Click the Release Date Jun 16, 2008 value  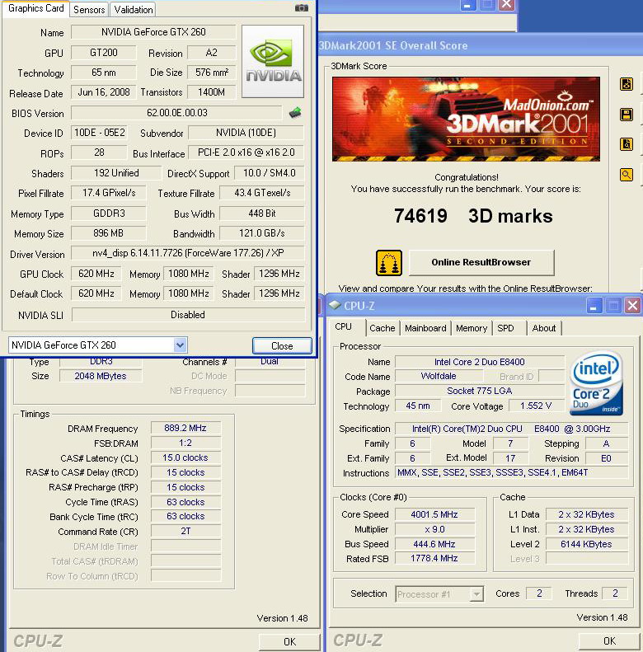[x=104, y=92]
